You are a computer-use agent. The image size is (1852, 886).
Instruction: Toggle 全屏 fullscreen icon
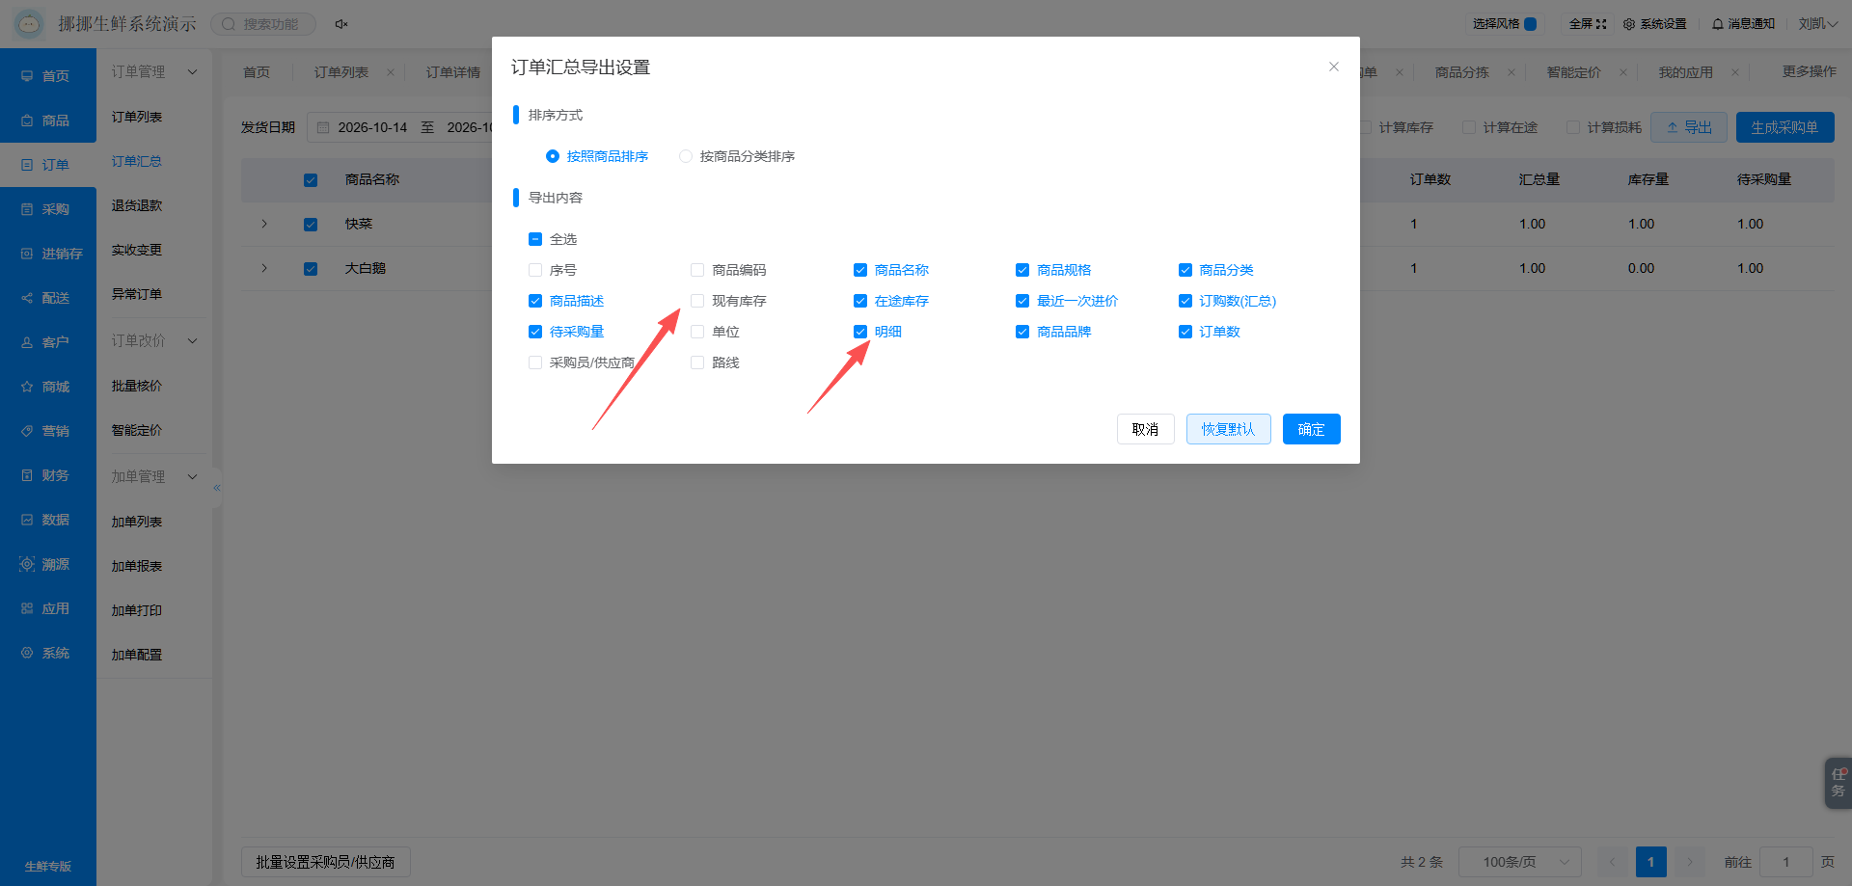pos(1601,24)
